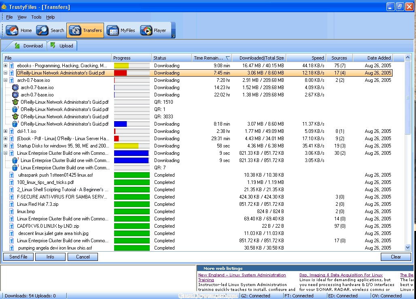Image resolution: width=416 pixels, height=299 pixels.
Task: Expand the ebooks - Programming, Hacking download
Action: tap(5, 65)
